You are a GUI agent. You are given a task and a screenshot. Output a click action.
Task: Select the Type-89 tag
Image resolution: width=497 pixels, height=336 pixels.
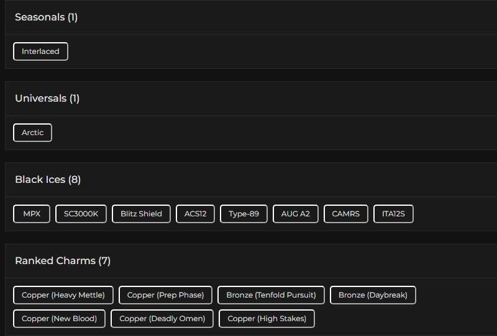pos(244,214)
